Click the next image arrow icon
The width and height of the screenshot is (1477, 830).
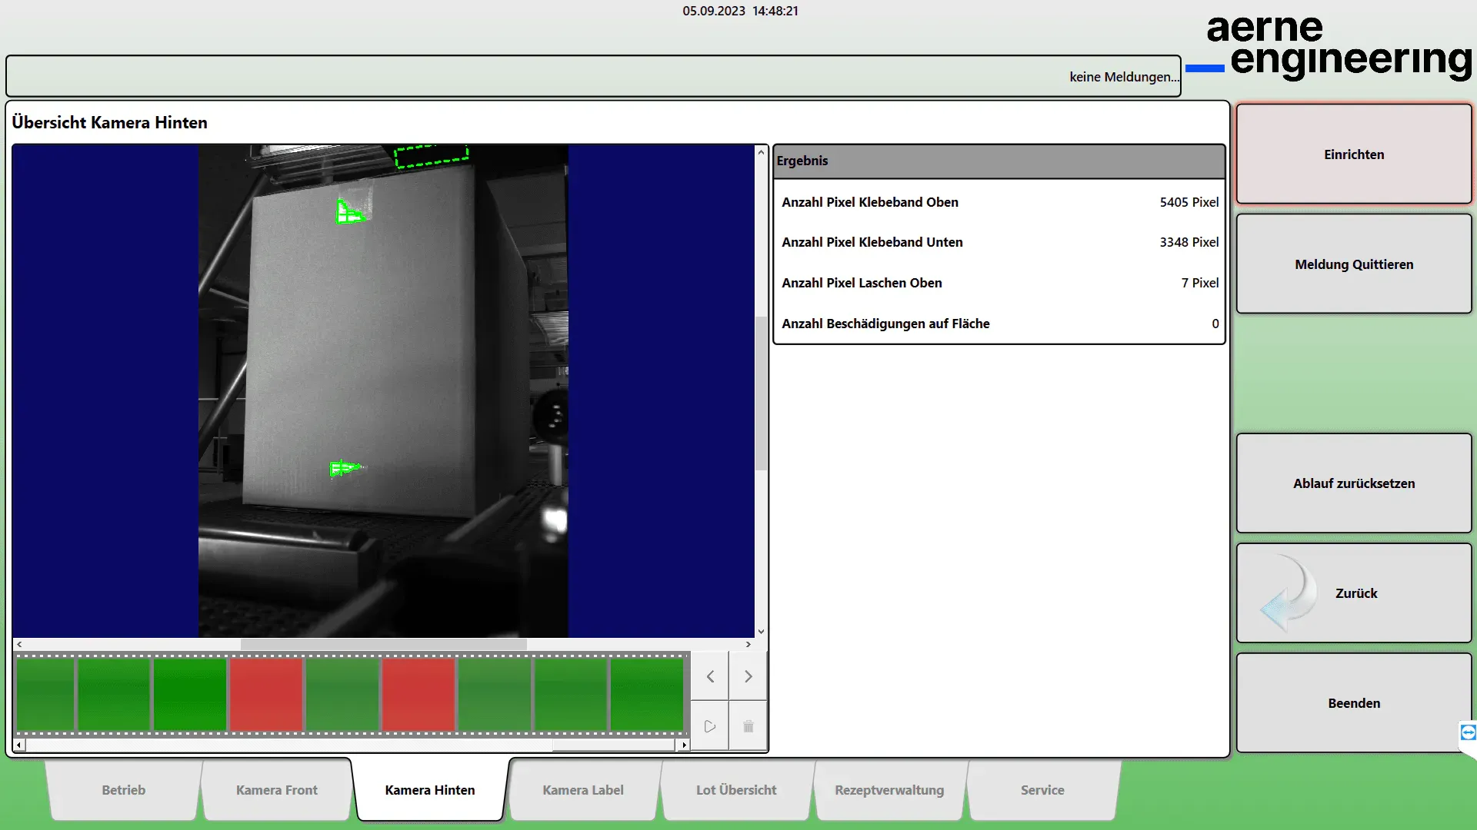(x=748, y=676)
